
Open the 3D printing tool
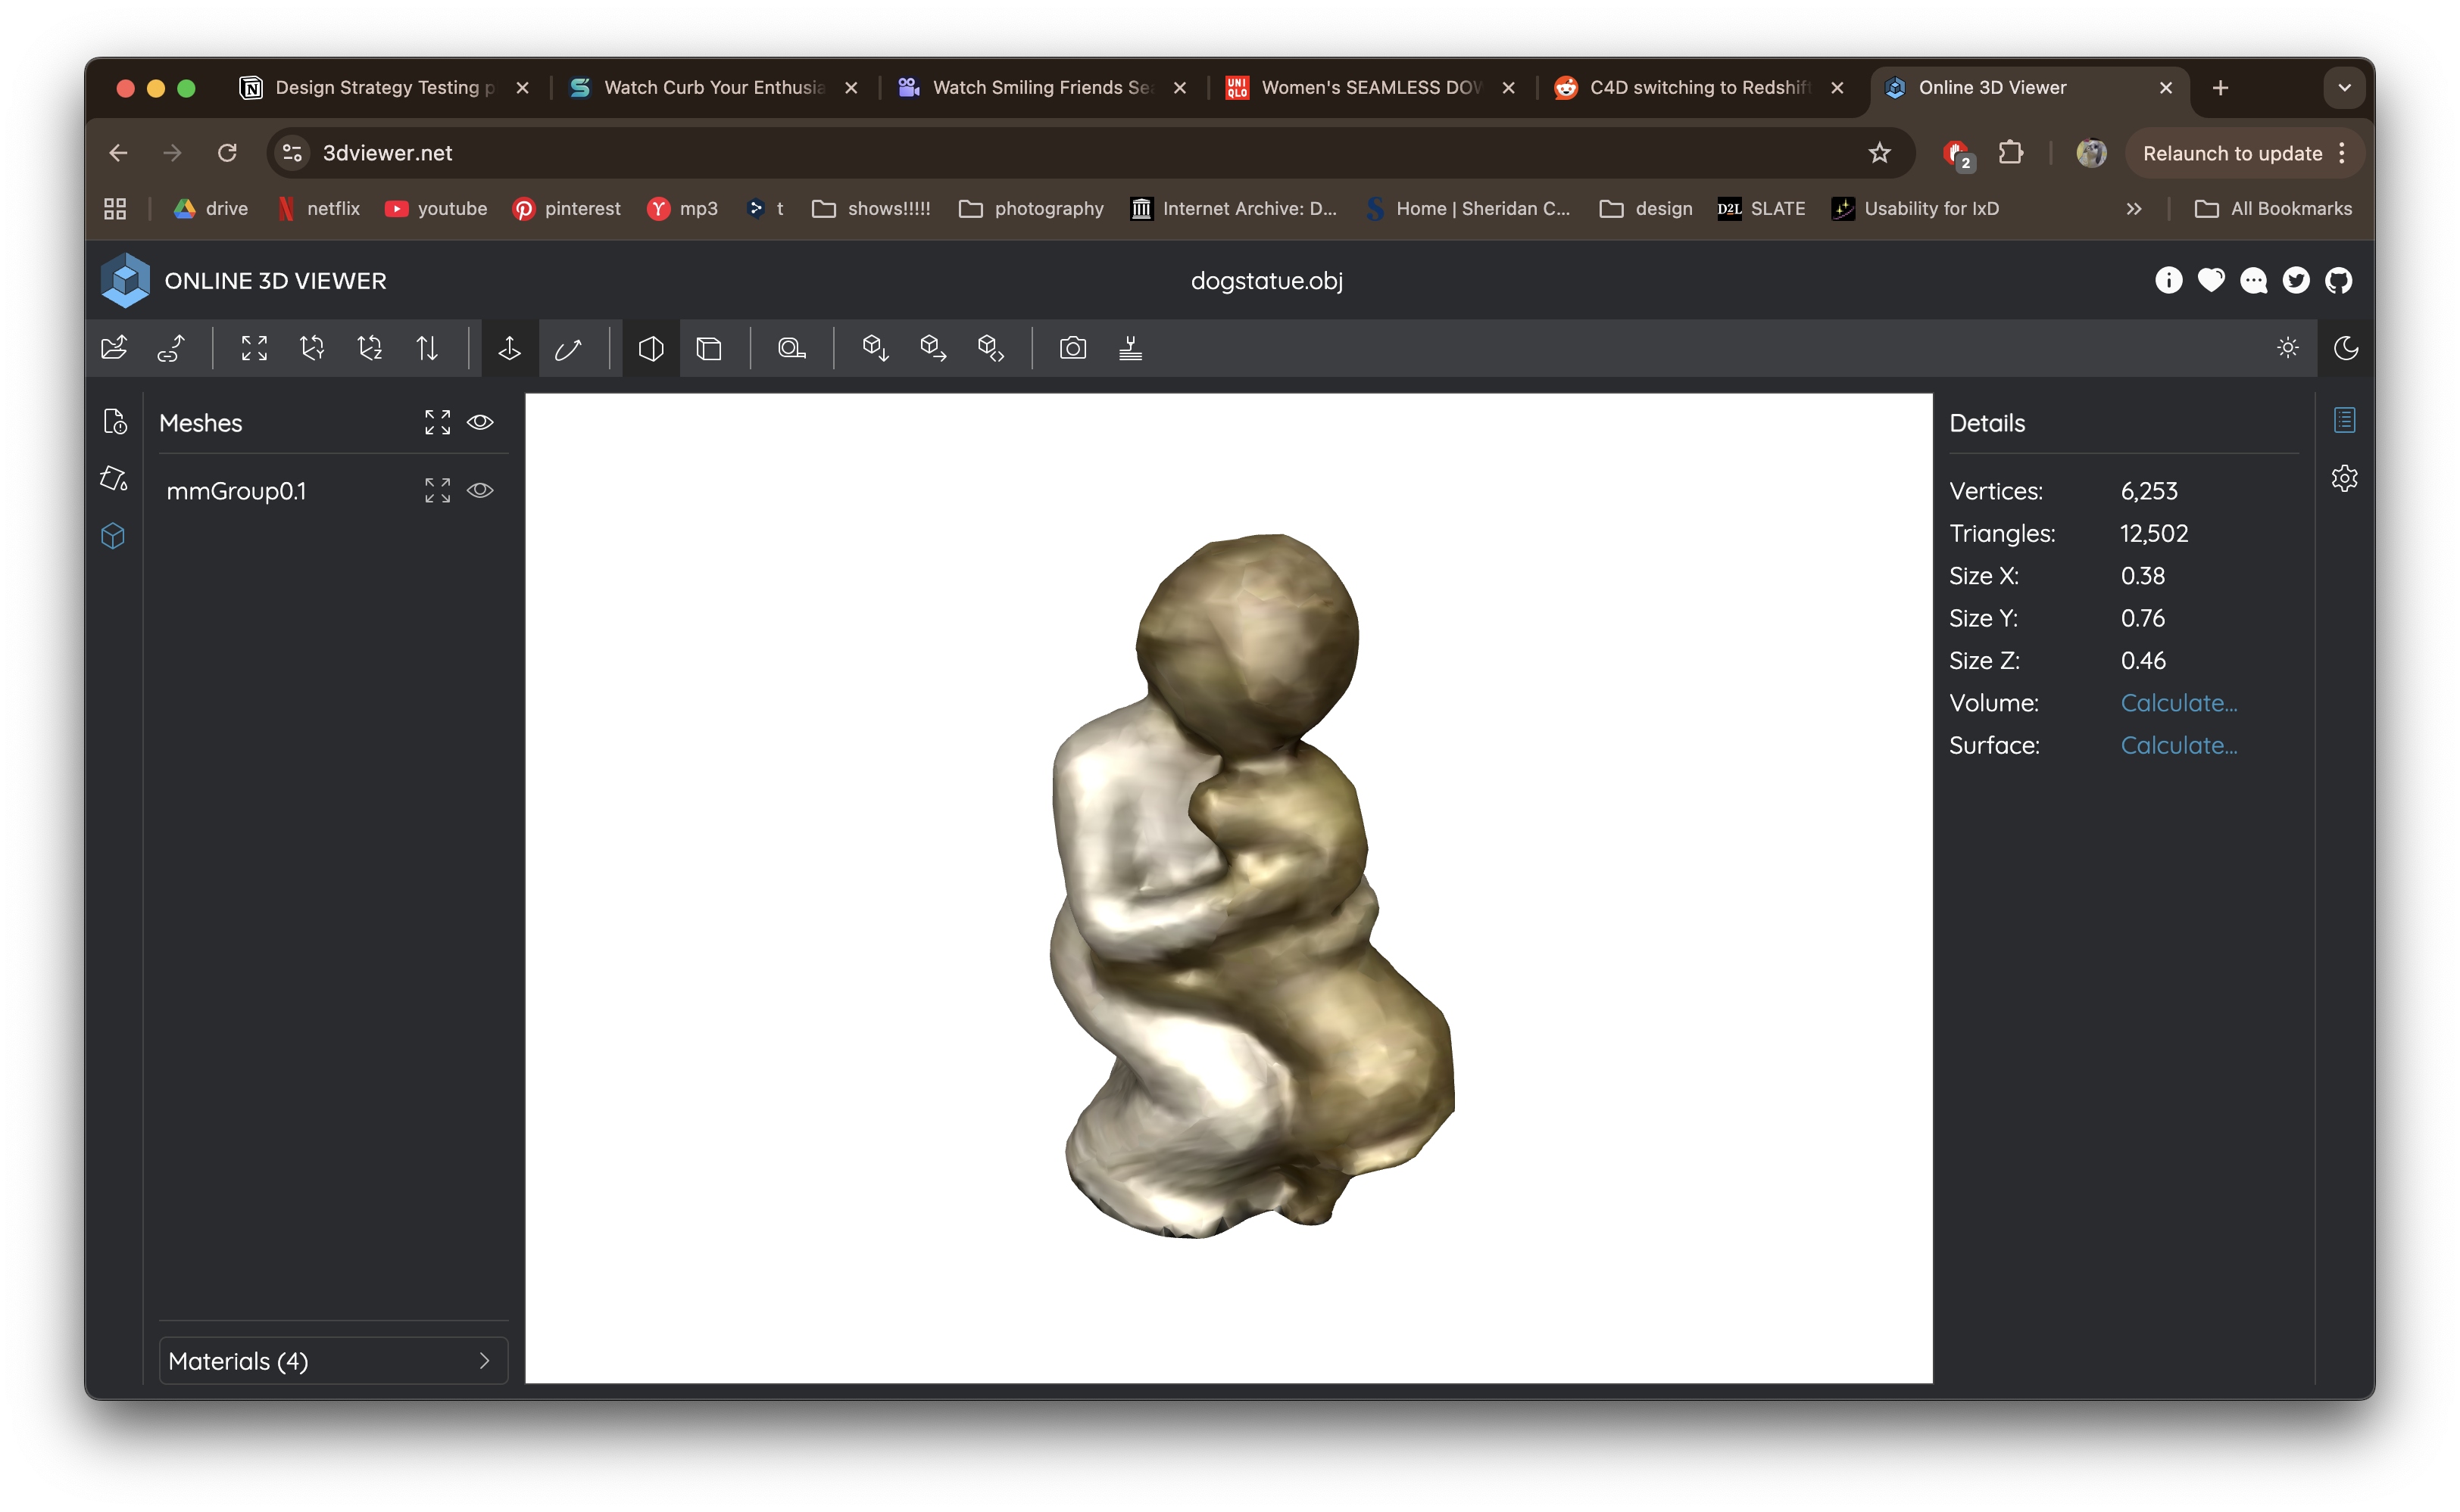(1130, 348)
